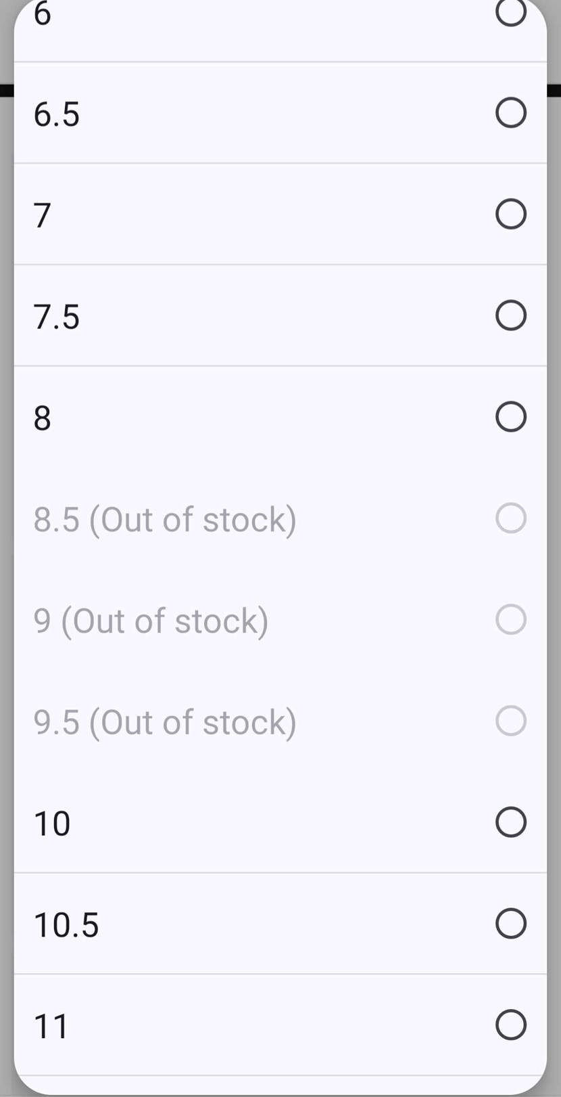Image resolution: width=561 pixels, height=1097 pixels.
Task: Tap the "8.5 (Out of stock)" text
Action: click(165, 520)
